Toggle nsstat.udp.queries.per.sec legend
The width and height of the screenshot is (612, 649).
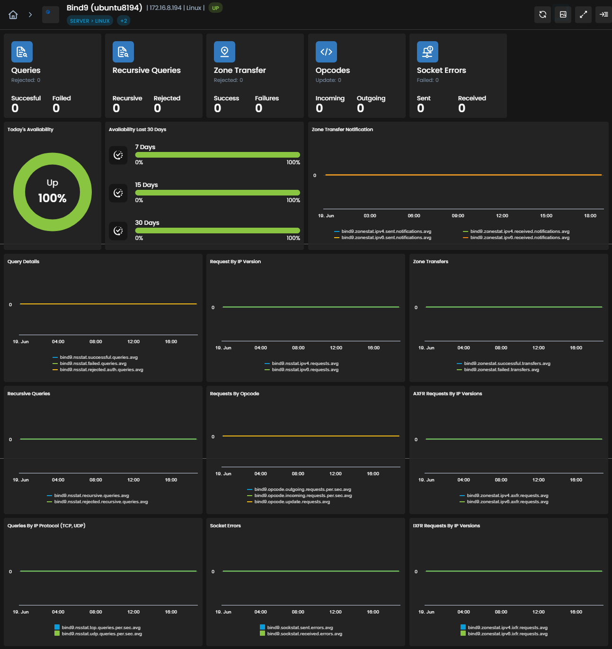coord(98,634)
